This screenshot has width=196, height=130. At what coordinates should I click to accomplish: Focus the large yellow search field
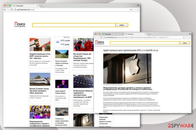[x=74, y=25]
